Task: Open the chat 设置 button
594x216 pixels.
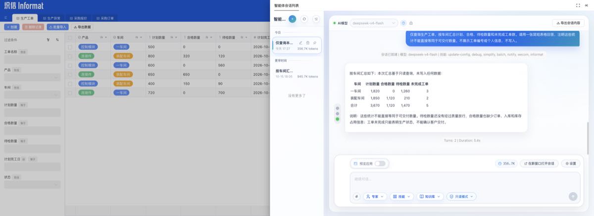Action: pyautogui.click(x=570, y=163)
